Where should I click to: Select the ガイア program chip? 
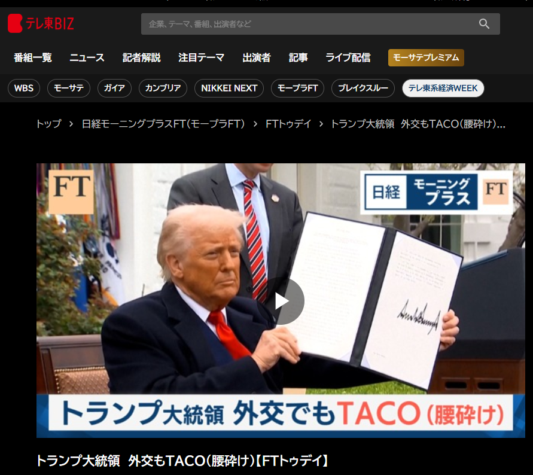click(x=114, y=88)
